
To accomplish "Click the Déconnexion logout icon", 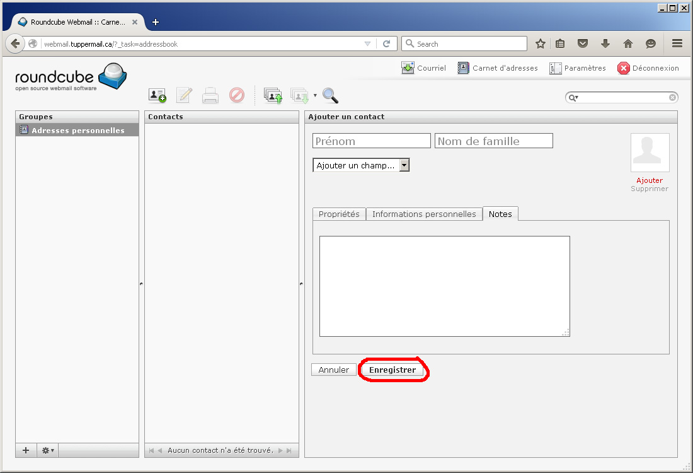I will (x=623, y=68).
